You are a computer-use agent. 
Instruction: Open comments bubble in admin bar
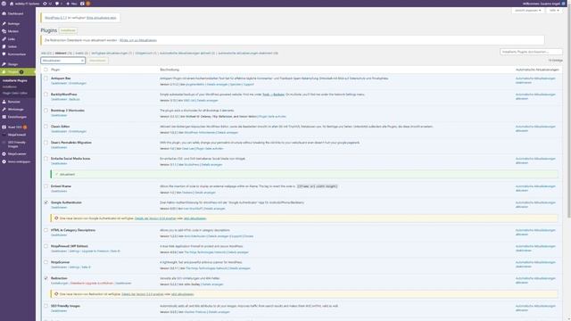tap(58, 4)
